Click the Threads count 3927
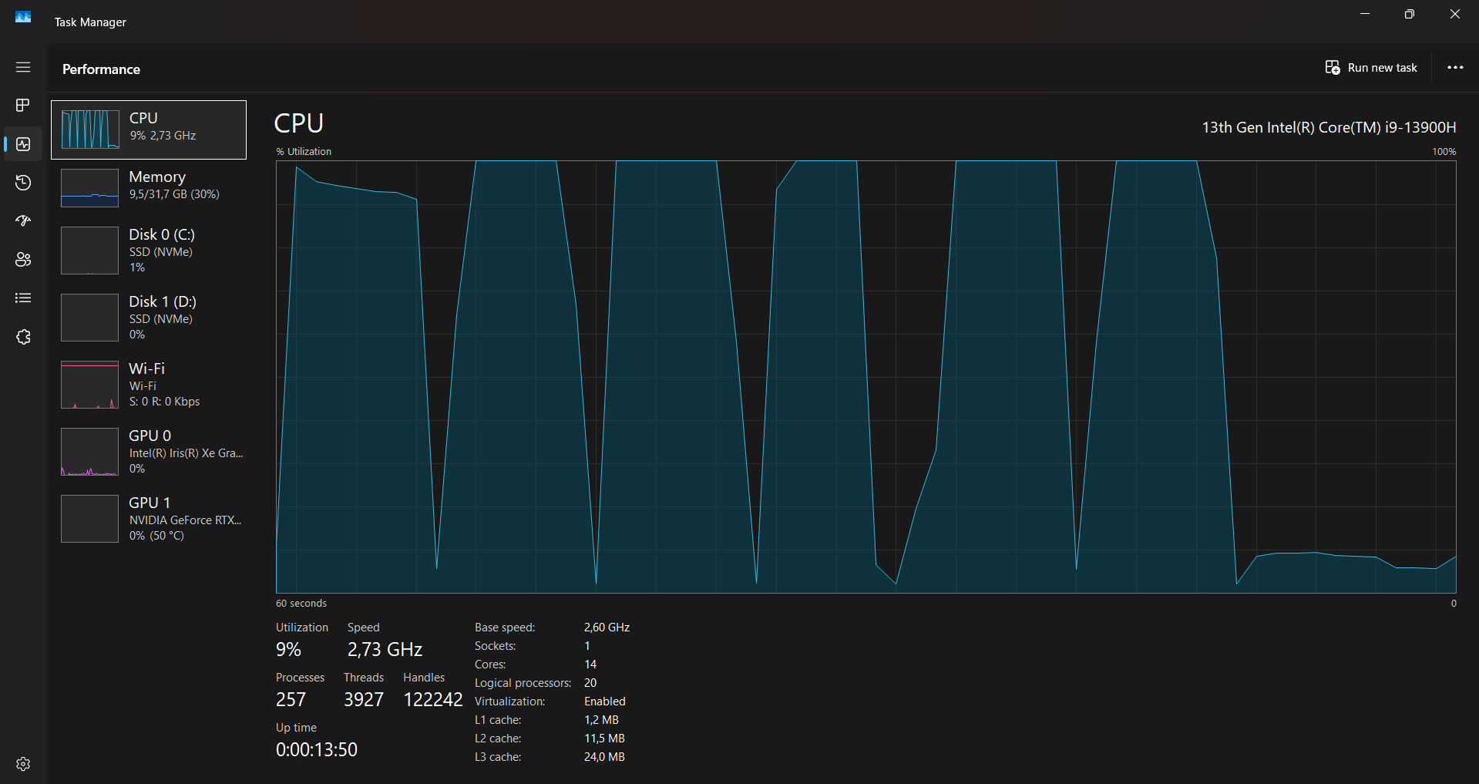The image size is (1479, 784). coord(364,700)
